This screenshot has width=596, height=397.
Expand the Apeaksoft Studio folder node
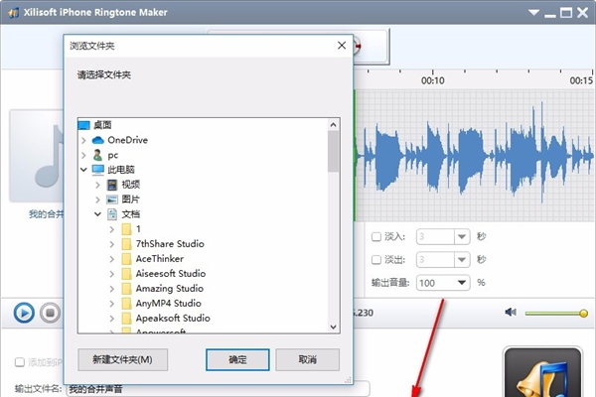[111, 319]
